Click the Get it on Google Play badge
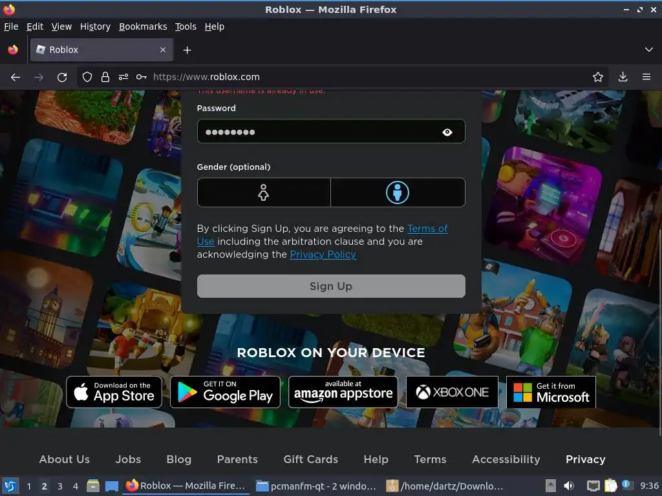This screenshot has width=662, height=496. tap(225, 392)
